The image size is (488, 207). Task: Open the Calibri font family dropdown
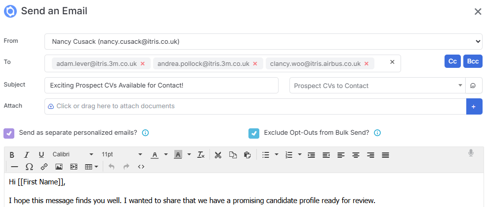pyautogui.click(x=73, y=154)
